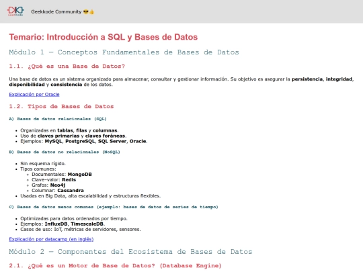Click the 'Tipos comunes:' bullet

(38, 169)
